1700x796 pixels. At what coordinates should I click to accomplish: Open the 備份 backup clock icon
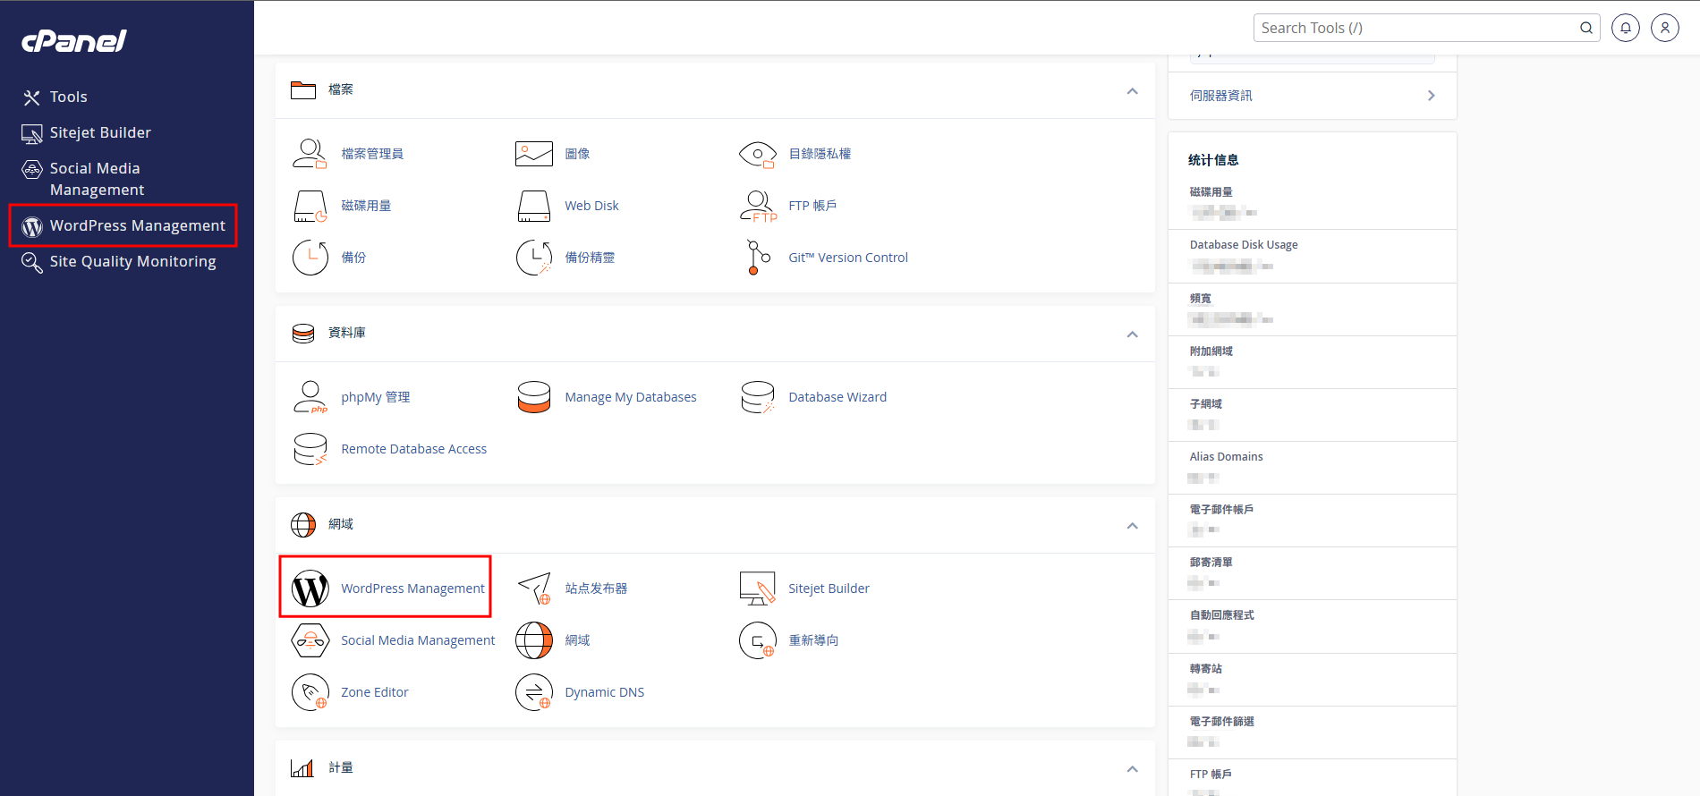pyautogui.click(x=310, y=258)
